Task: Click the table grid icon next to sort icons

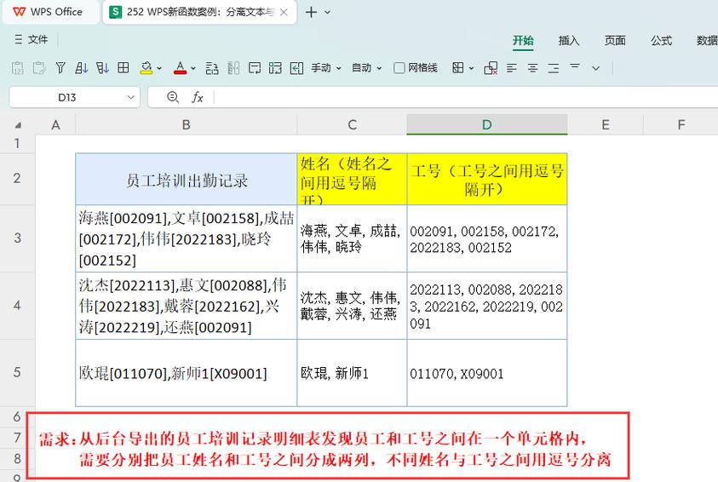Action: tap(123, 68)
